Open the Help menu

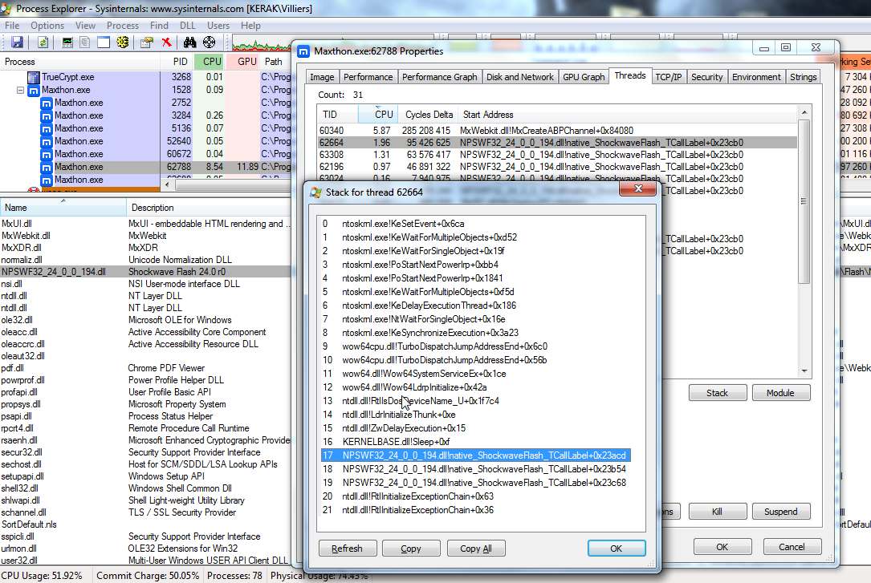point(250,26)
